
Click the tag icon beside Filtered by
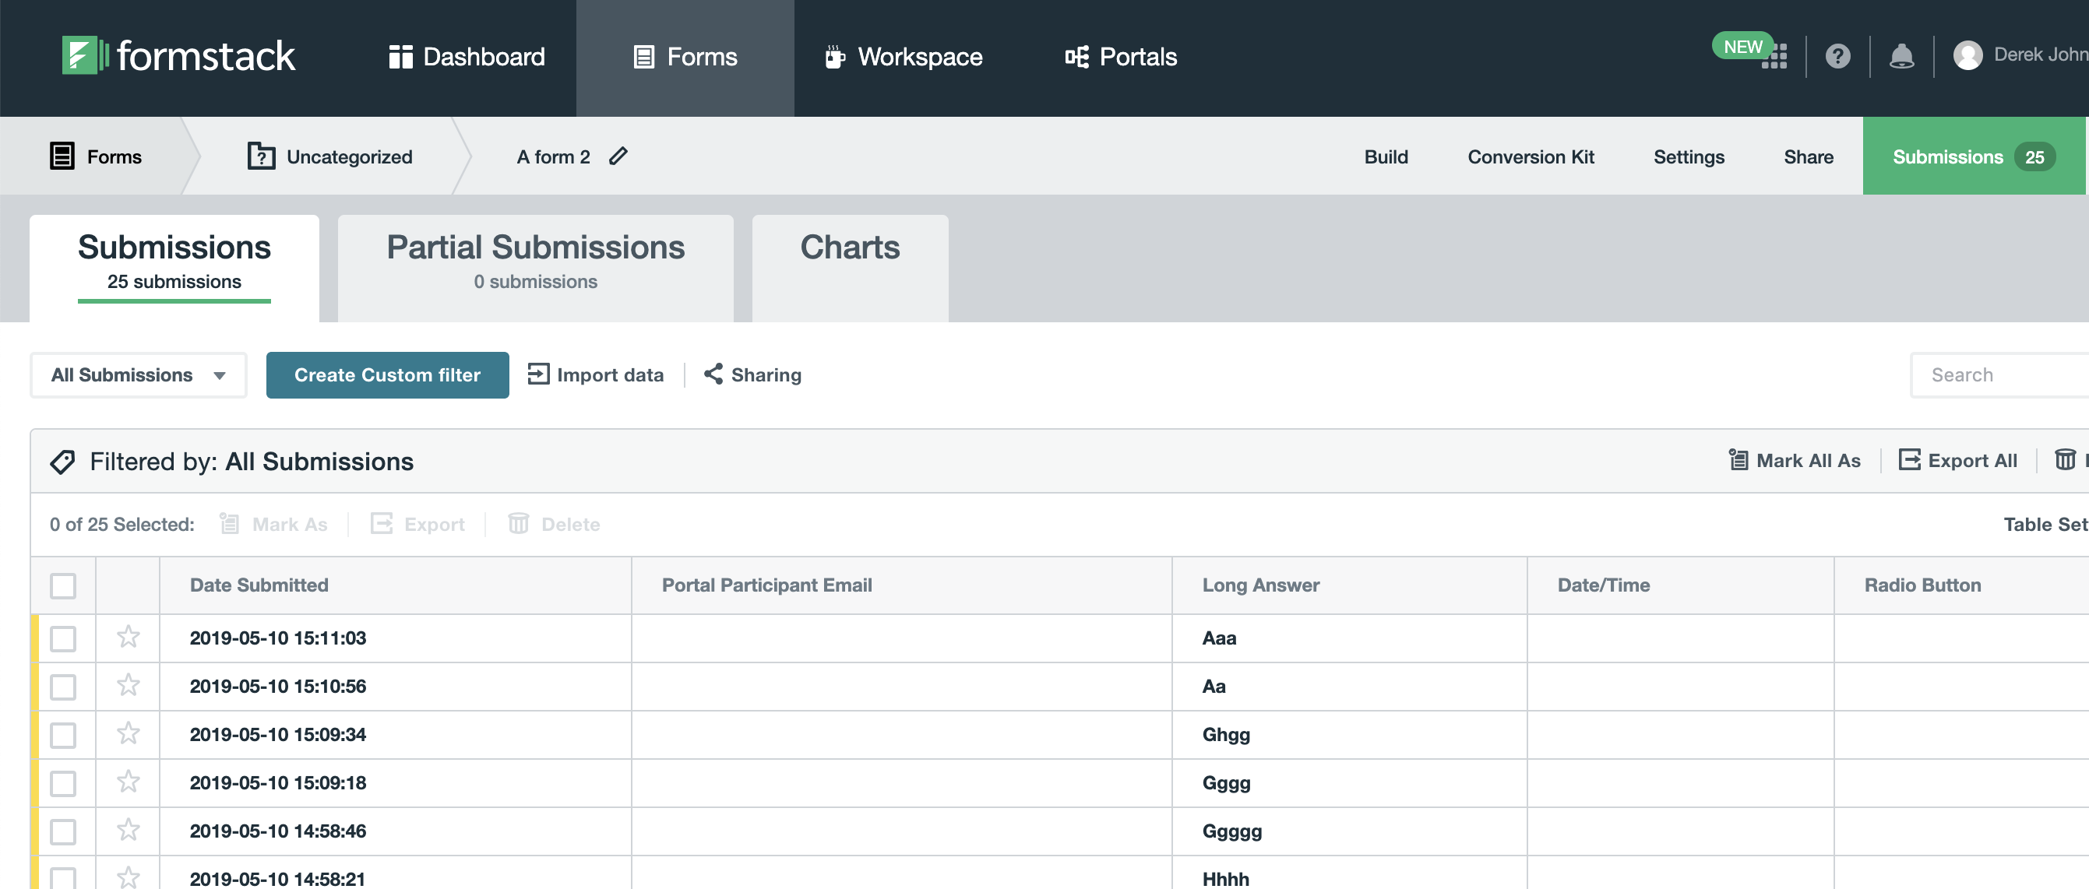point(62,462)
